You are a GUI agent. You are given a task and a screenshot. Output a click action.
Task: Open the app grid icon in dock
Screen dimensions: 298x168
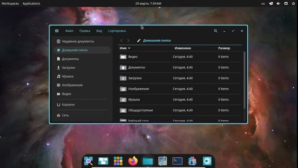pyautogui.click(x=118, y=161)
